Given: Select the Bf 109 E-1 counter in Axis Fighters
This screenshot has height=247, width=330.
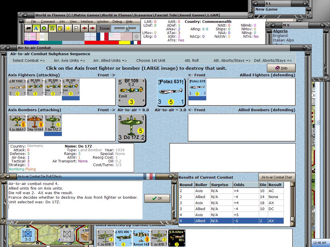Looking at the screenshot, I should 35,87.
